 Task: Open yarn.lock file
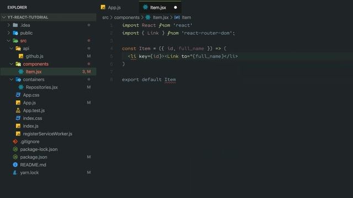tap(29, 173)
